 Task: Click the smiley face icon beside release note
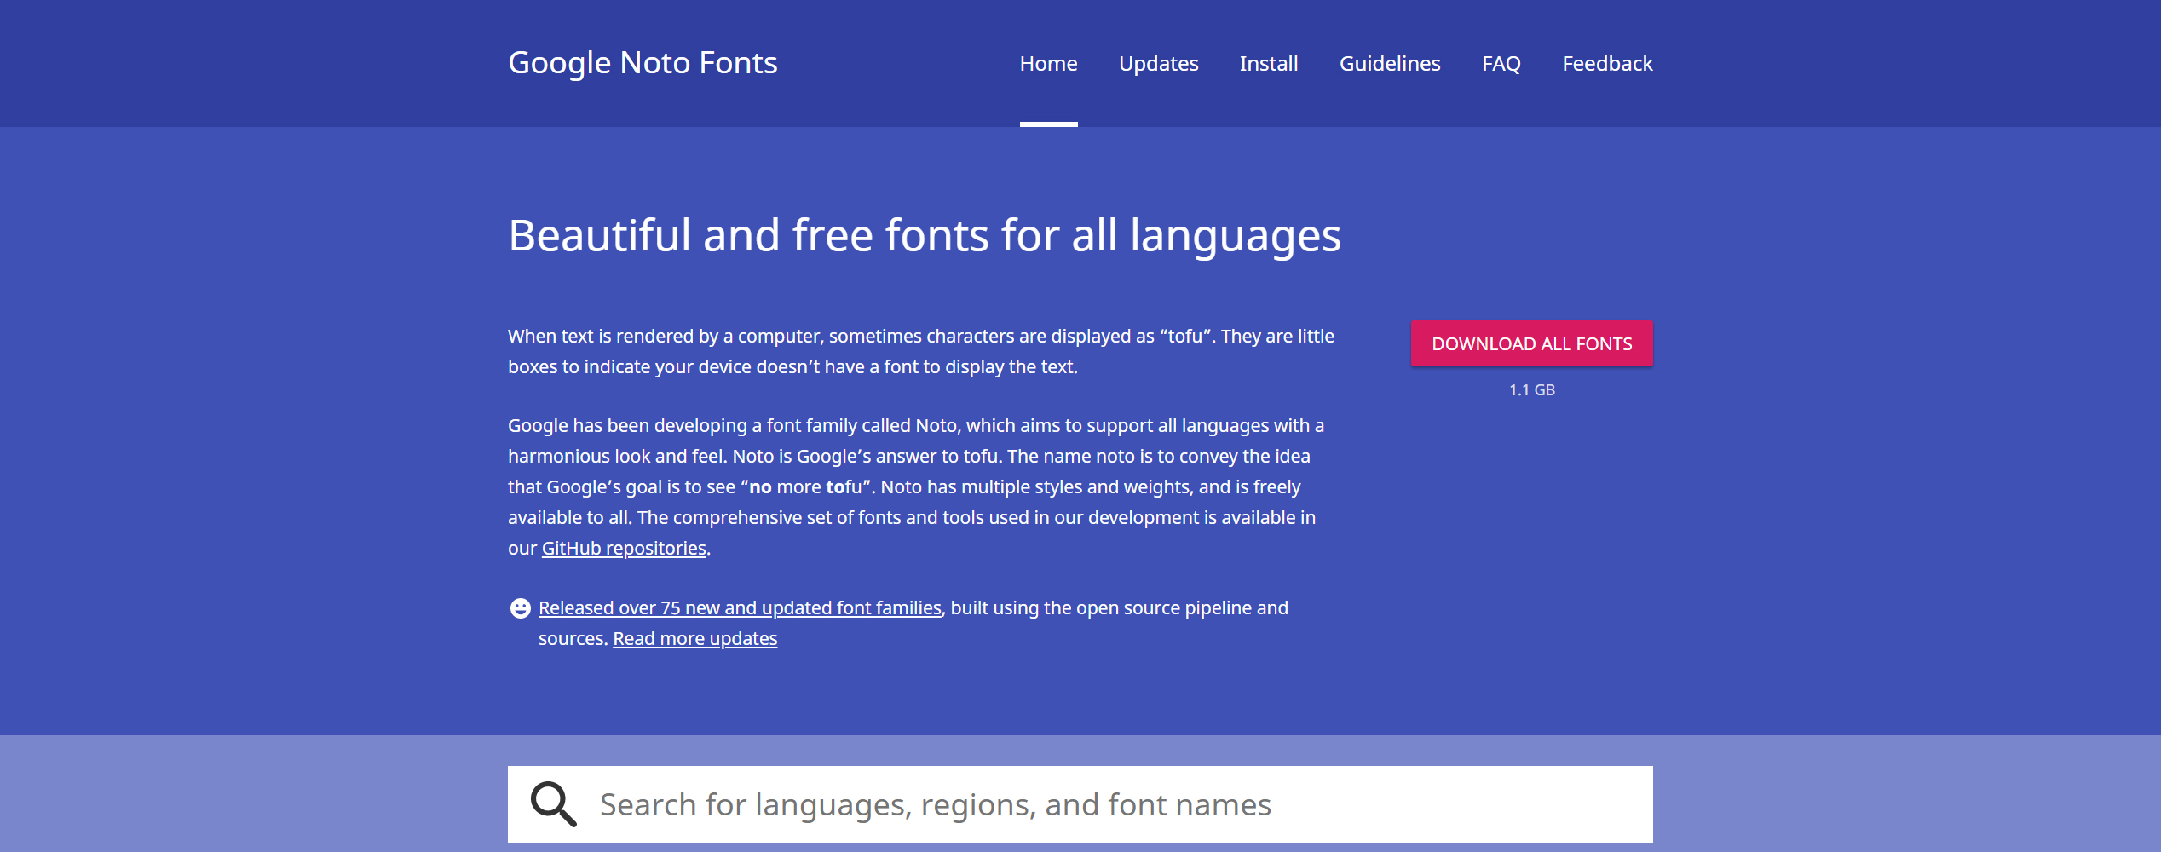click(x=520, y=608)
